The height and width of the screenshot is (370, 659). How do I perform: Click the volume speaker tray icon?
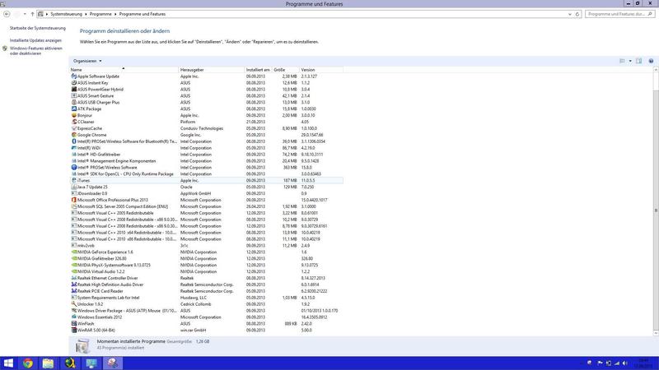[625, 363]
